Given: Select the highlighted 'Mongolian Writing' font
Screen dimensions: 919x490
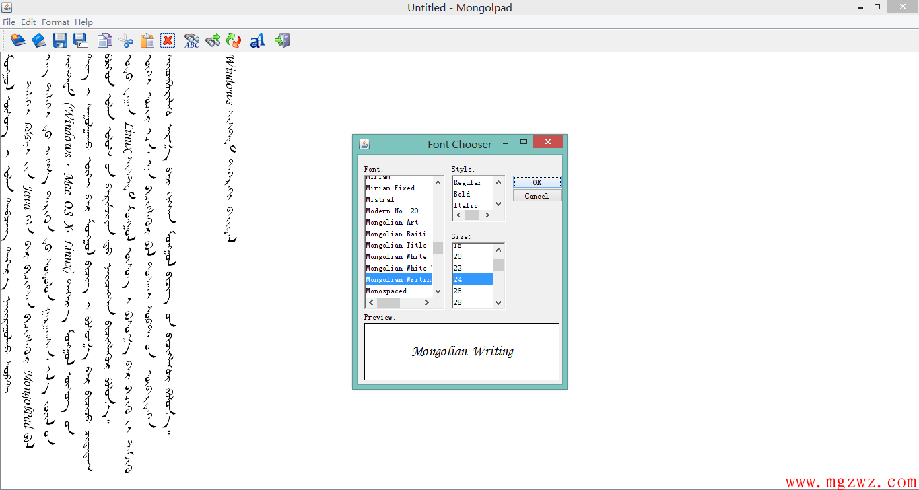Looking at the screenshot, I should pyautogui.click(x=399, y=279).
